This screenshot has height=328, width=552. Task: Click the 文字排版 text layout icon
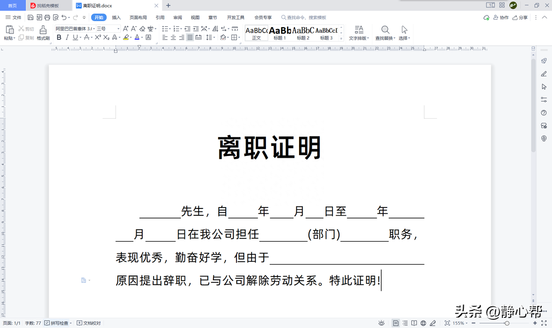(359, 32)
